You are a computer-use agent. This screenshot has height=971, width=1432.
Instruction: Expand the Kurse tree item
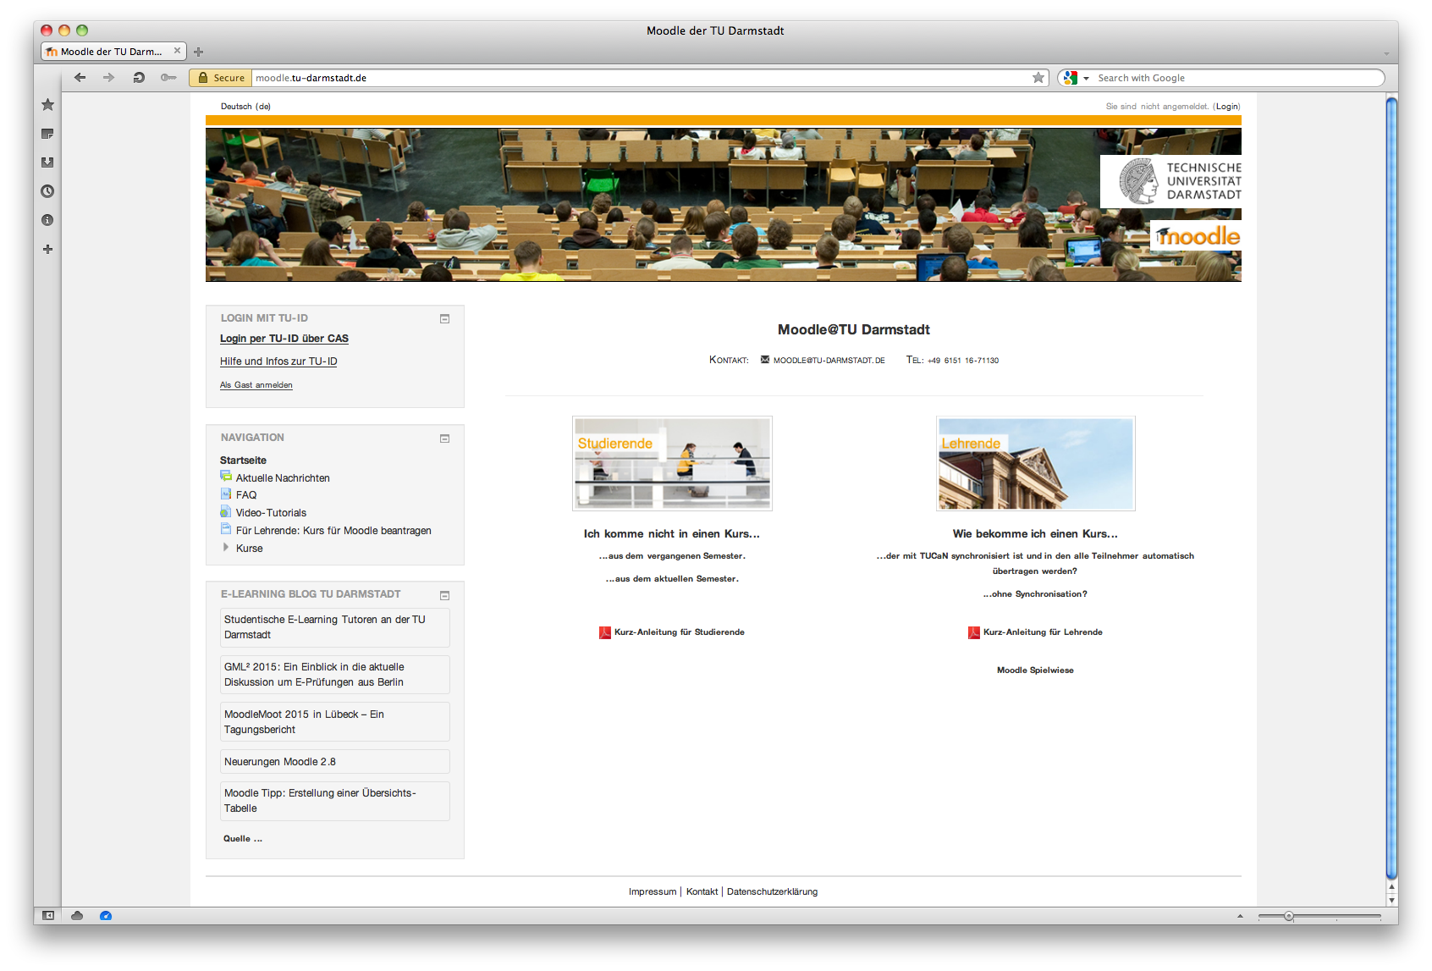click(x=226, y=548)
